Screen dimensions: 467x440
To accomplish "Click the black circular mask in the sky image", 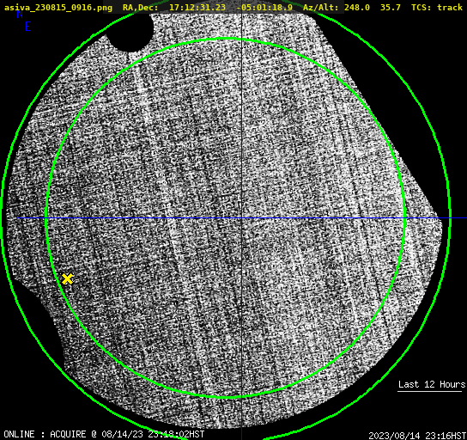I will [x=130, y=31].
